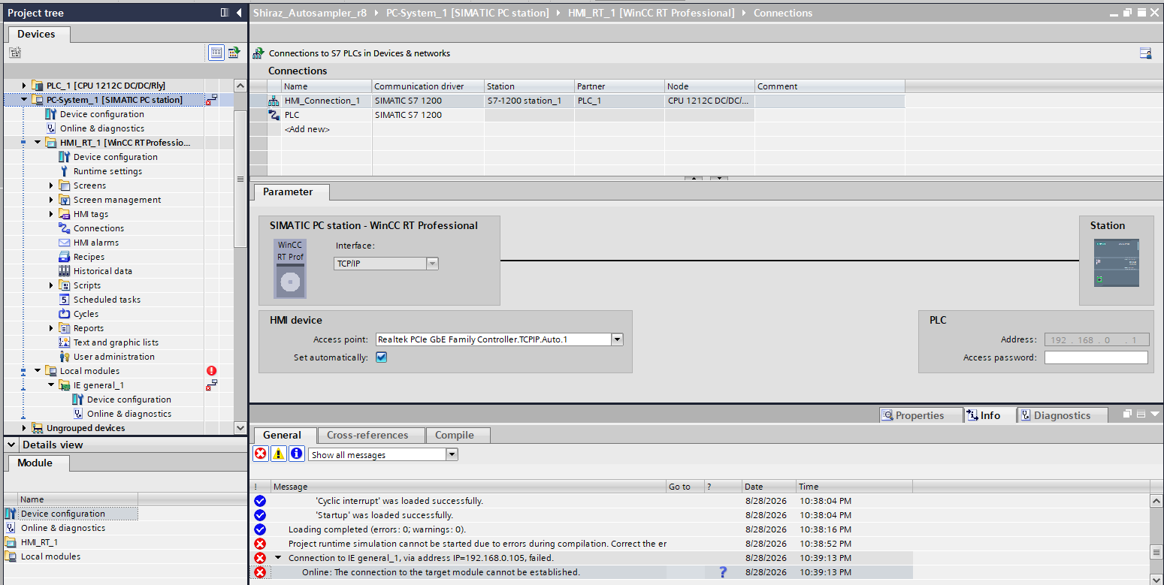Collapse the Project tree panel with the arrow
Image resolution: width=1164 pixels, height=585 pixels.
239,13
